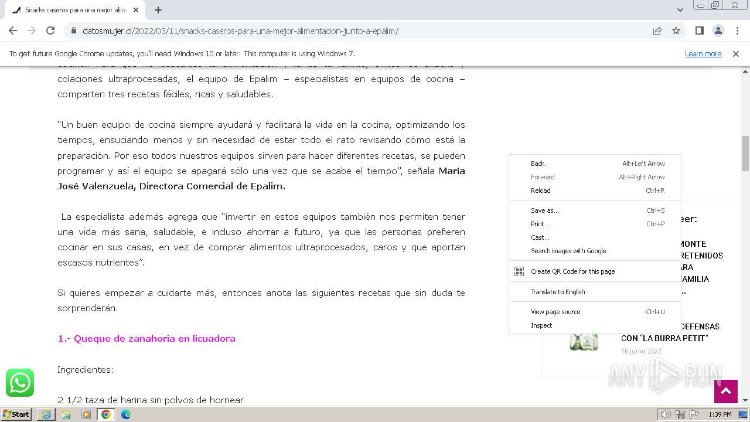Click the browser Forward arrow button
Screen dimensions: 750x422
pos(32,30)
